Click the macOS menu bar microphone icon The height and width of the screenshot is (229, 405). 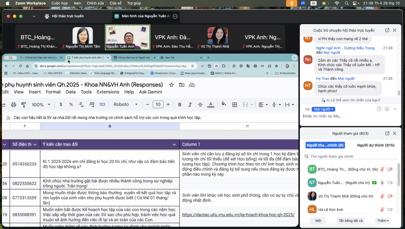[x=292, y=3]
